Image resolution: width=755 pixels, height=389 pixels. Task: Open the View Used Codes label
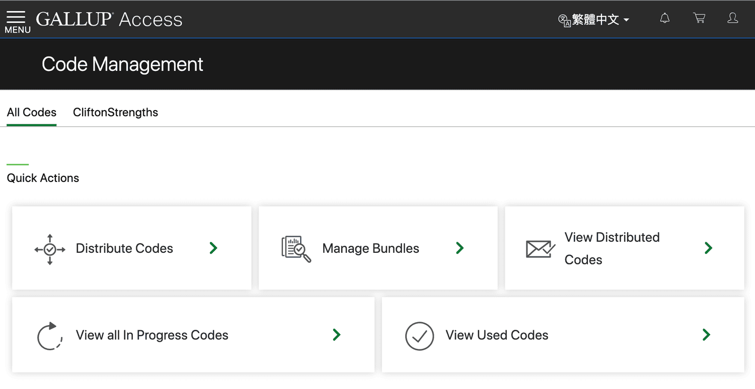(497, 335)
